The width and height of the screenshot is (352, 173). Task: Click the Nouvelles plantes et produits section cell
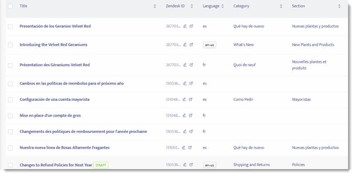tap(309, 65)
